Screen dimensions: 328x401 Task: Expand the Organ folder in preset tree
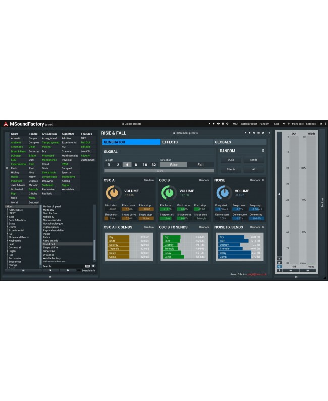(x=7, y=251)
